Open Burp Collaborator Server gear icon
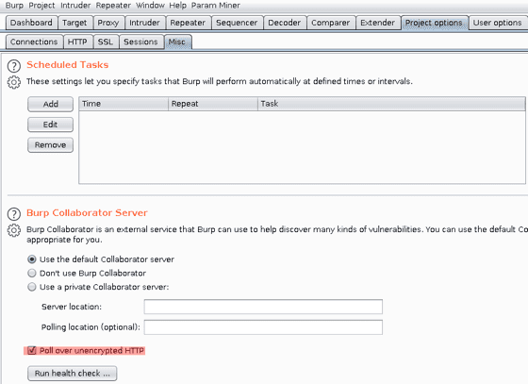The width and height of the screenshot is (528, 384). [x=14, y=230]
